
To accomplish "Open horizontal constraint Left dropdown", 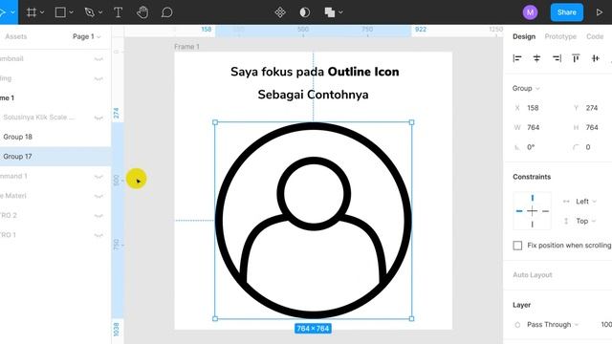I will click(x=586, y=202).
